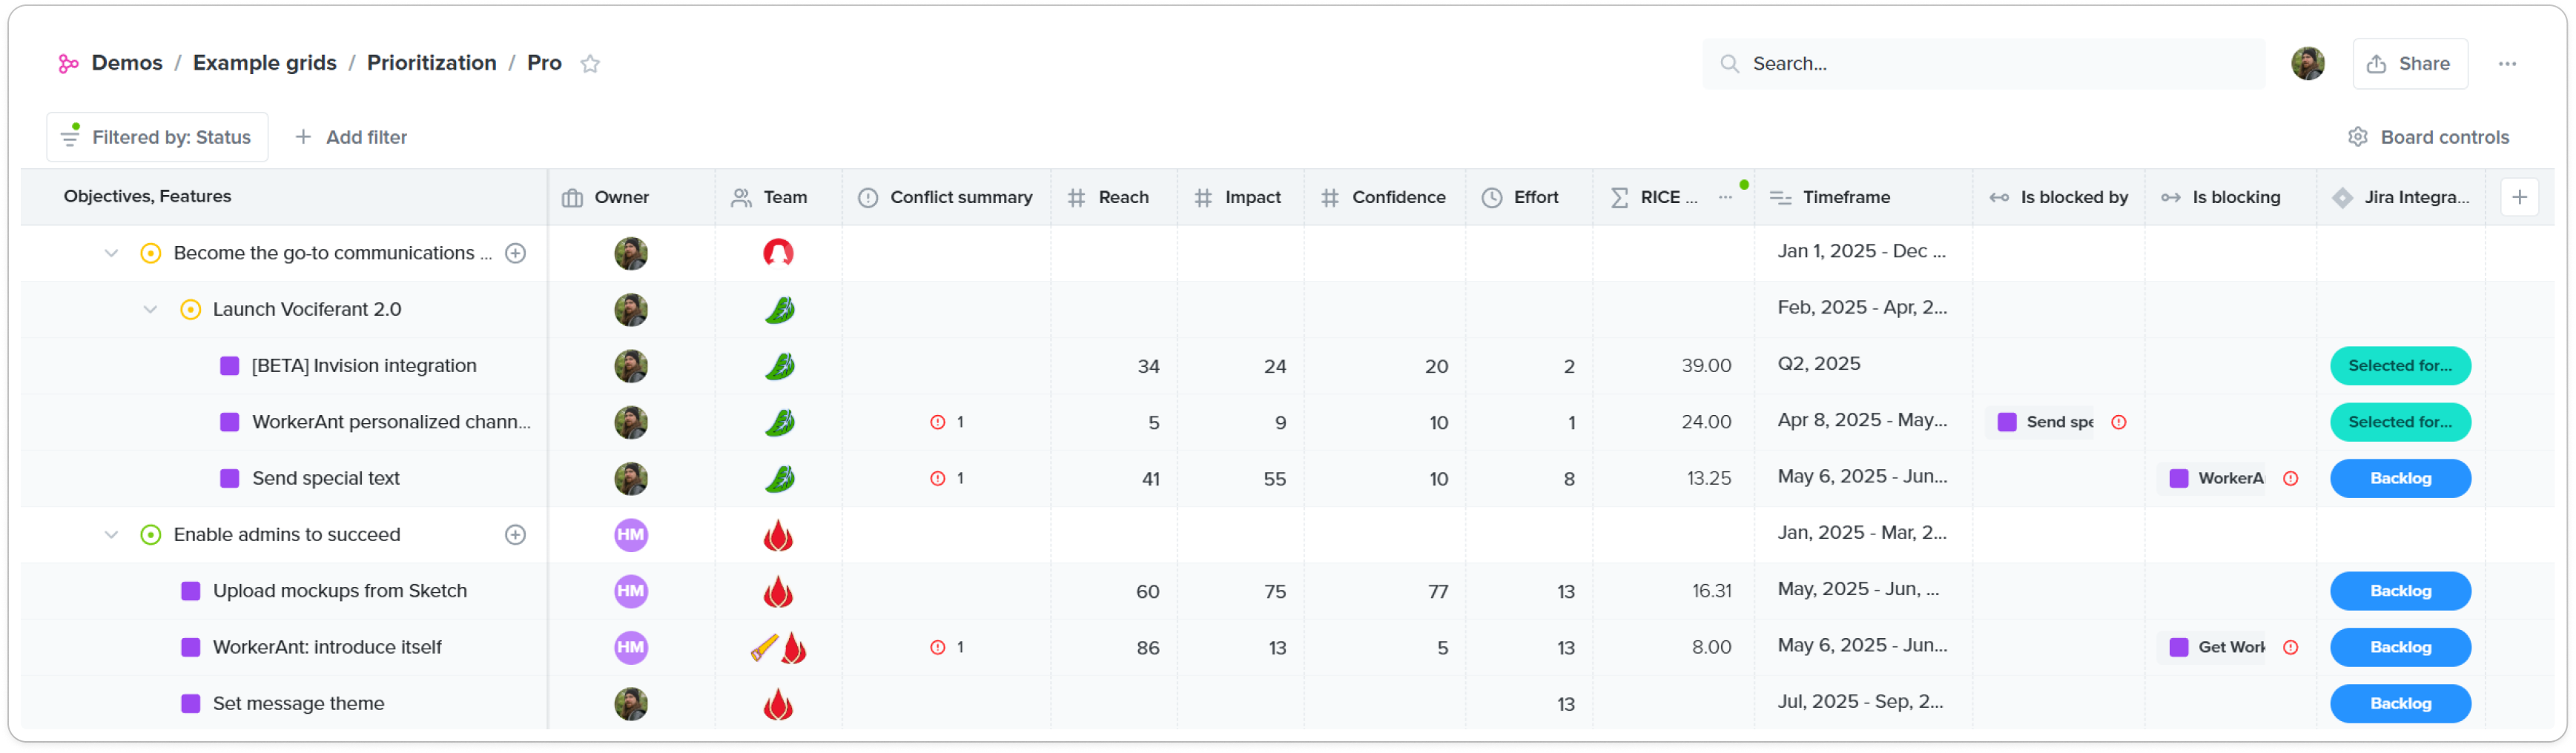
Task: Click red alert icon next to Get Work chip
Action: (2290, 647)
